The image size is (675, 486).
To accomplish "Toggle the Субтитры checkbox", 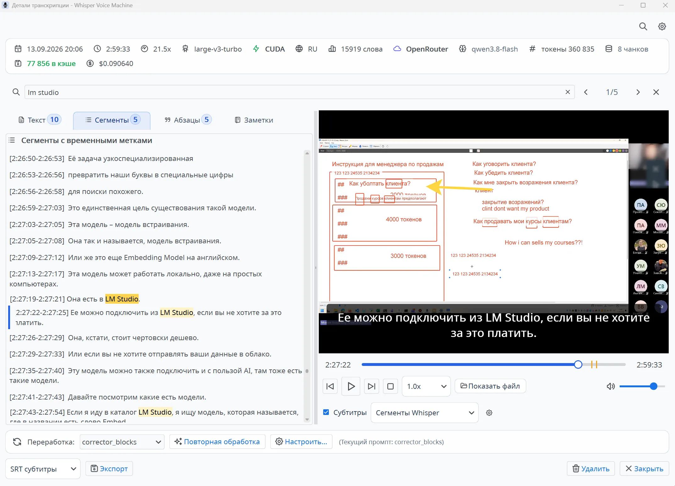I will point(326,412).
